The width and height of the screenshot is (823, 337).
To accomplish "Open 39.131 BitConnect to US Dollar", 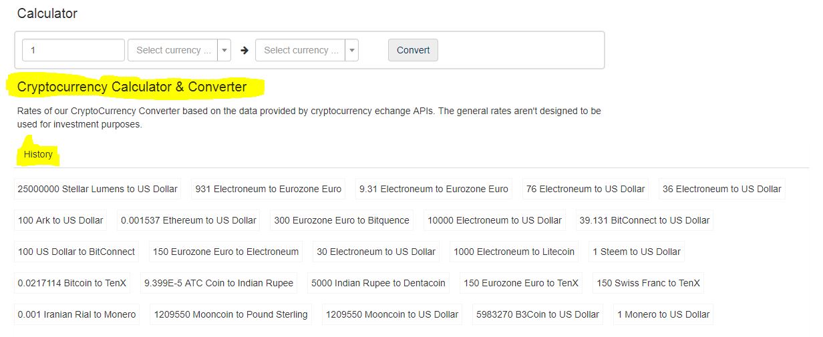I will coord(645,220).
